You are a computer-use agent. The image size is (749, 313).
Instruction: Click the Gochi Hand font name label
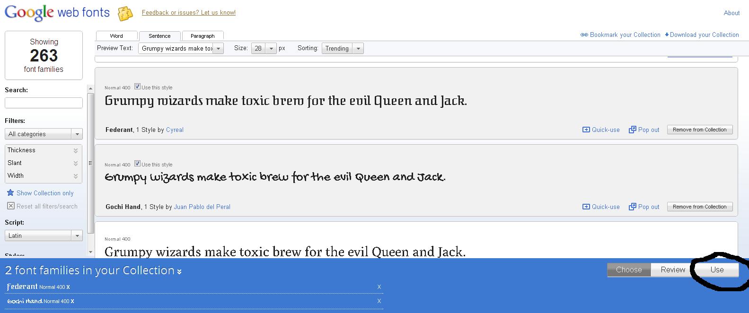tap(123, 207)
